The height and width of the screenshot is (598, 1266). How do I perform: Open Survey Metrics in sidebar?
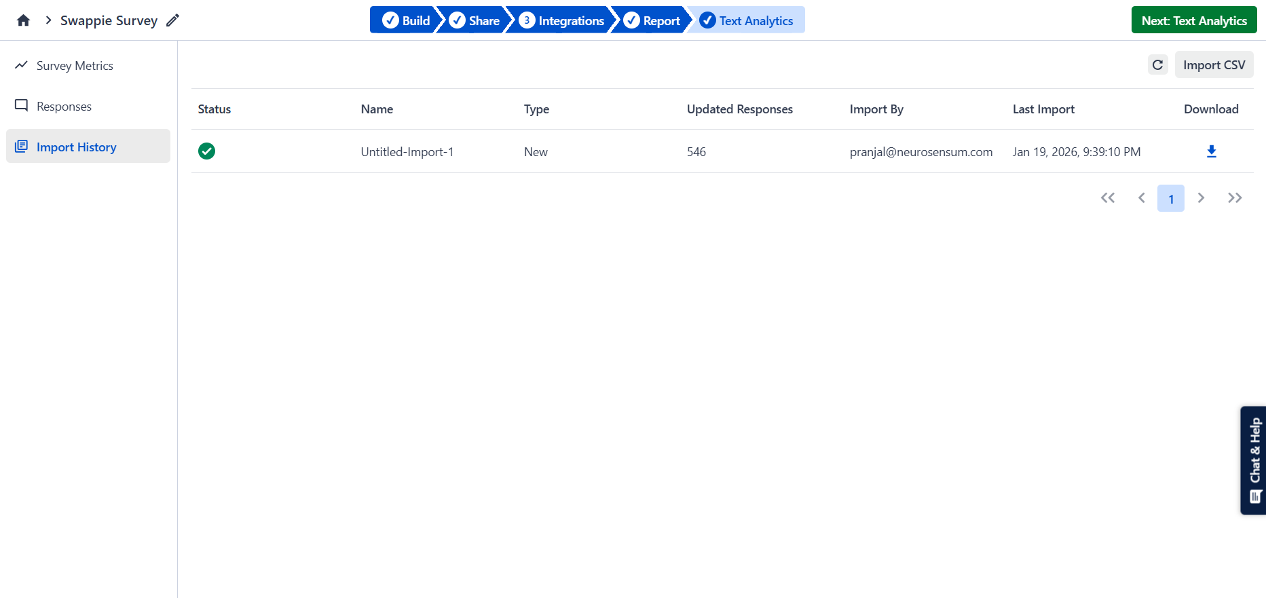[x=75, y=66]
